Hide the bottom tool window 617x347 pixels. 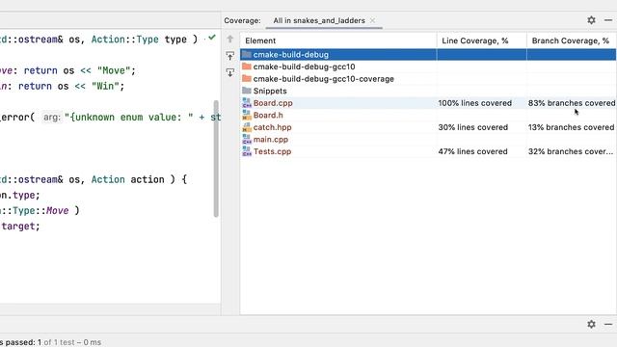(x=608, y=324)
